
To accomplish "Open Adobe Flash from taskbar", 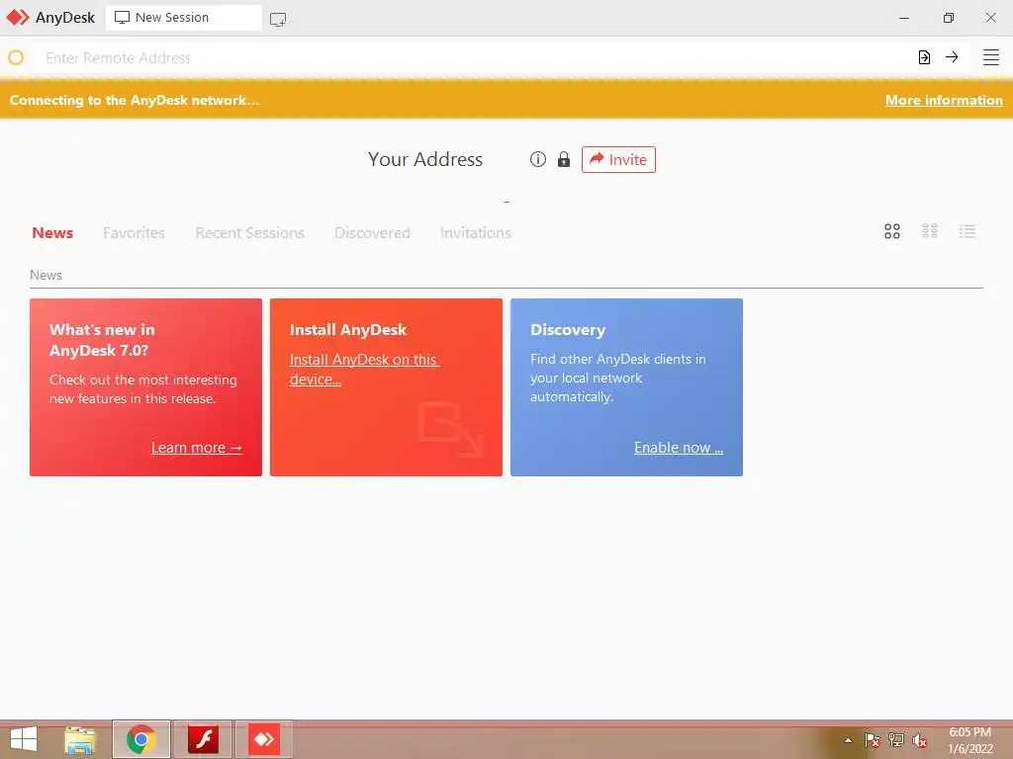I will pos(203,739).
